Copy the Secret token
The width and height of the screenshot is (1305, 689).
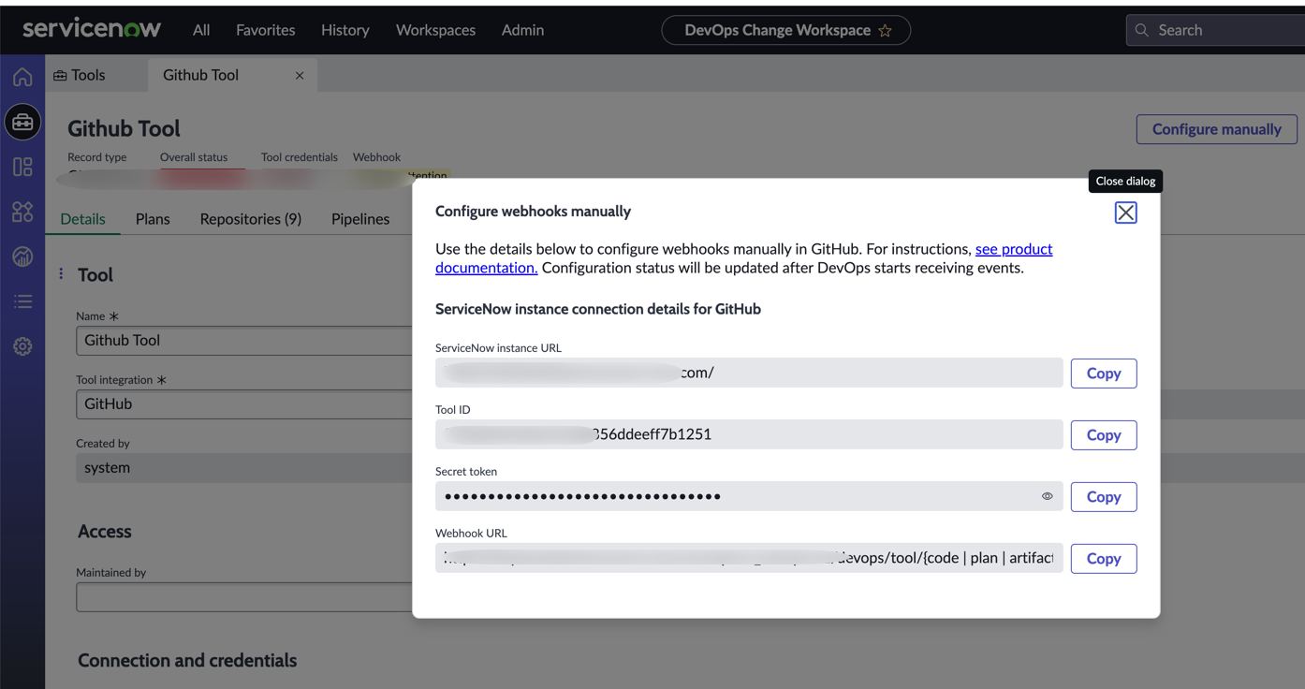click(x=1104, y=497)
